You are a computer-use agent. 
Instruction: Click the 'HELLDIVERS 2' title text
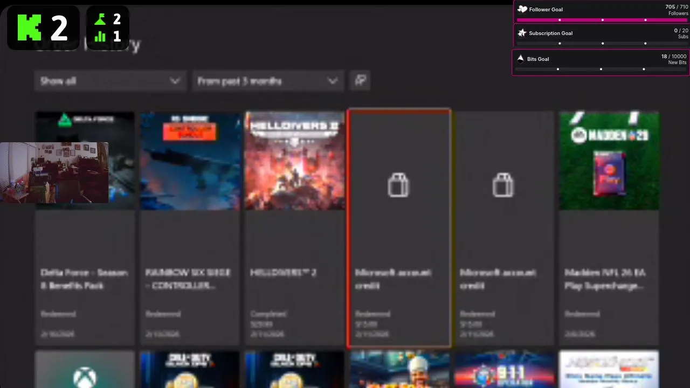tap(283, 273)
